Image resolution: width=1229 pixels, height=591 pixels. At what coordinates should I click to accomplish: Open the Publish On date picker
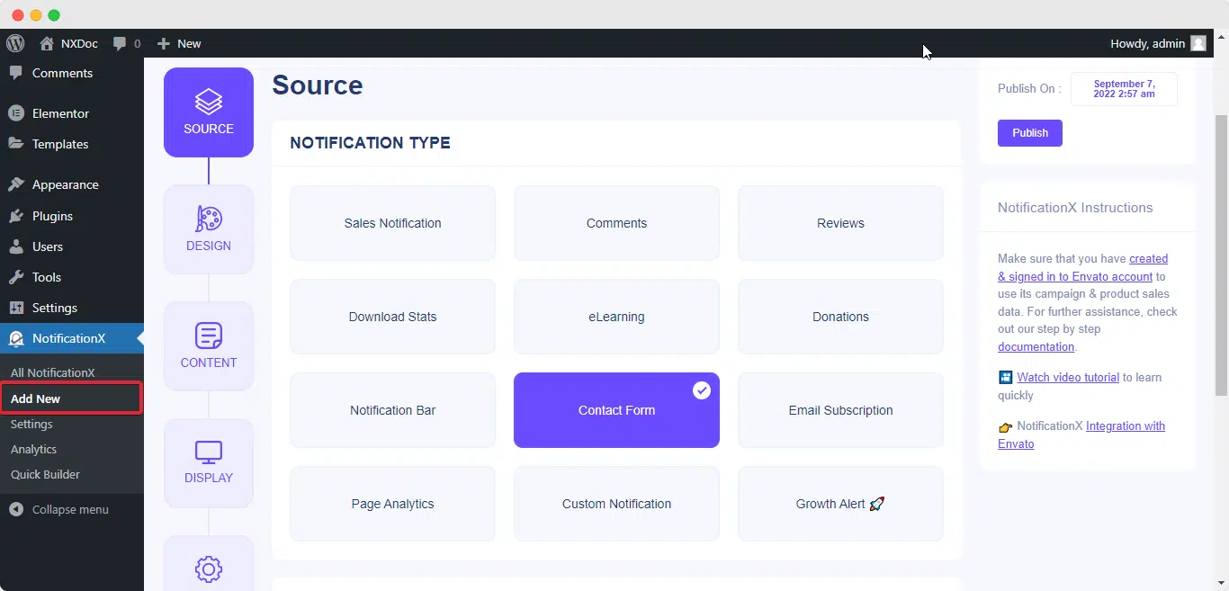[1124, 89]
